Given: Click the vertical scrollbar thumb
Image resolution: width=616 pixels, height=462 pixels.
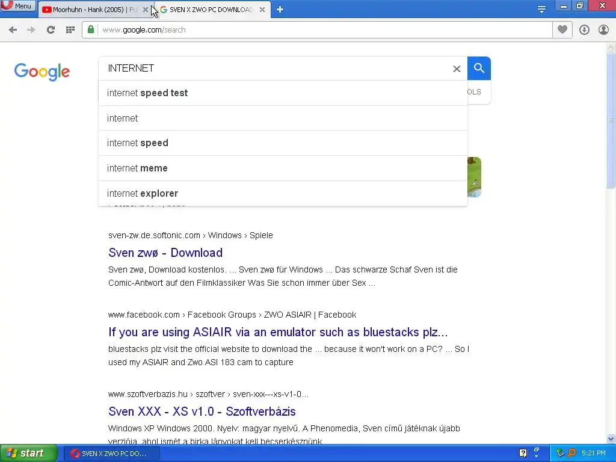Looking at the screenshot, I should [x=611, y=120].
